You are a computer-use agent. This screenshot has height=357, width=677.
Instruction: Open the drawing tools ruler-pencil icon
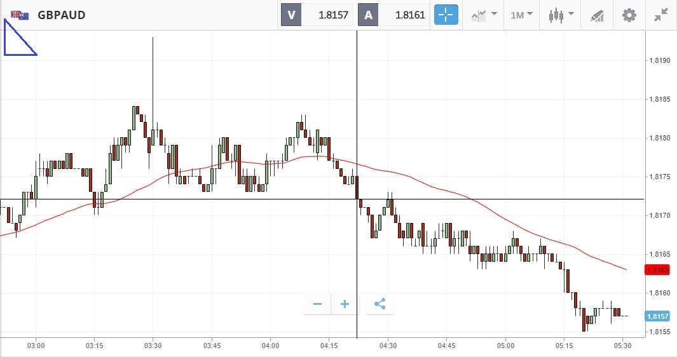coord(596,15)
